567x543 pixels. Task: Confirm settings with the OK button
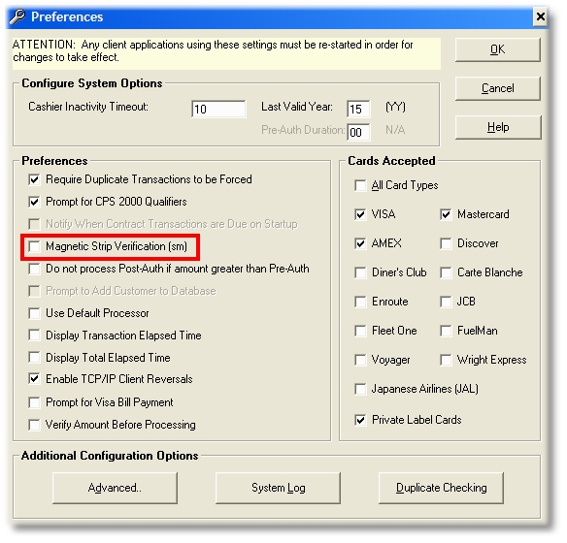(497, 49)
